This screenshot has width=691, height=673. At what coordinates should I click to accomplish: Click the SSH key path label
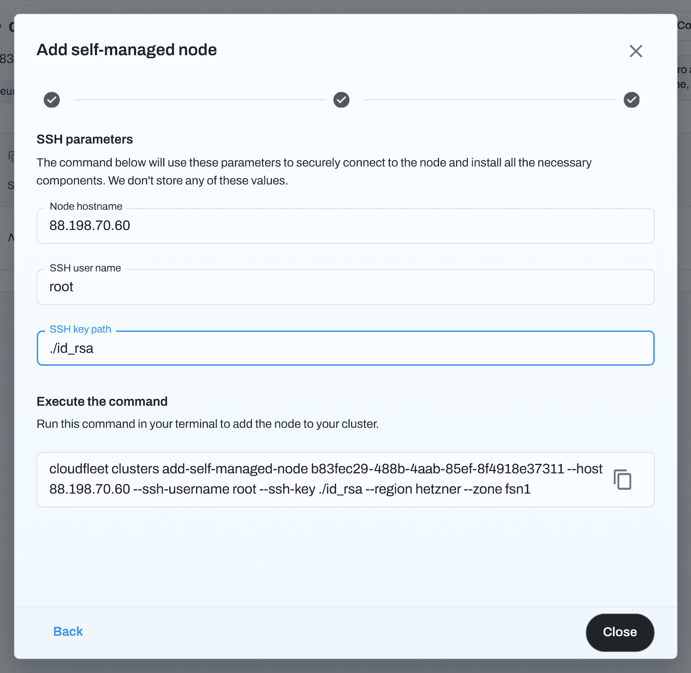click(x=80, y=329)
